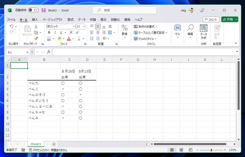Open the Accessibility status bar checker
245x157 pixels.
pyautogui.click(x=48, y=150)
